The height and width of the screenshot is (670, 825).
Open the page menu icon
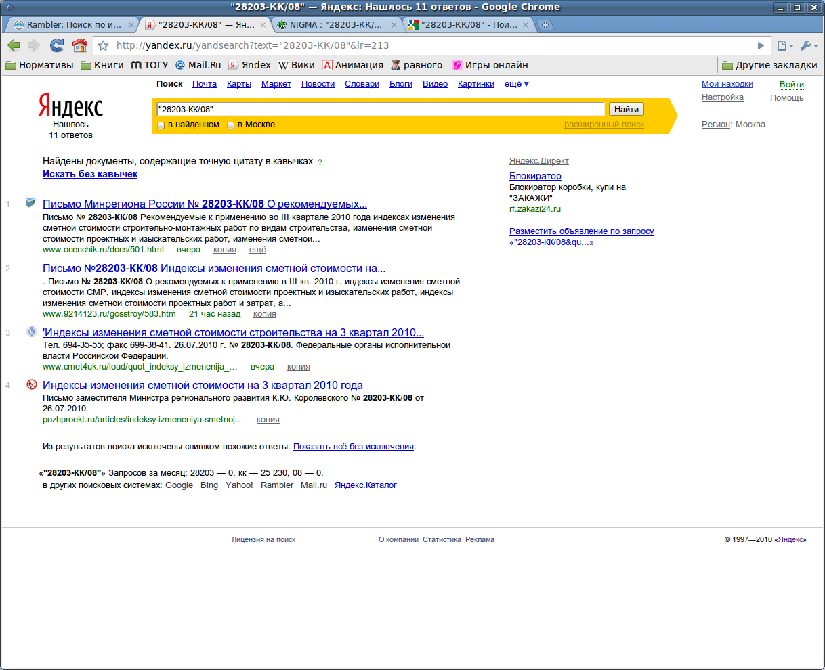click(x=785, y=45)
